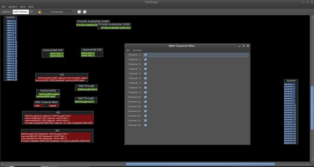Image resolution: width=314 pixels, height=167 pixels.
Task: Clear dropouts with the broom icon
Action: (40, 12)
